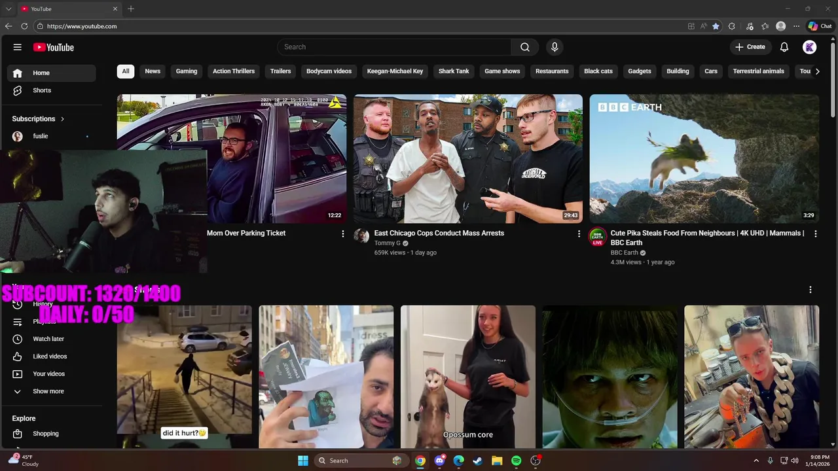Play the Opossum core short
The image size is (838, 471).
click(x=468, y=377)
